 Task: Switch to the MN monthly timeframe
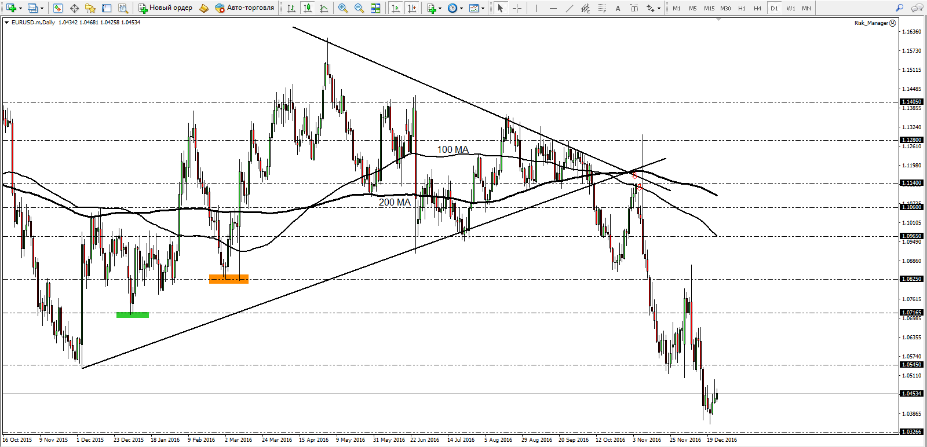pos(806,8)
